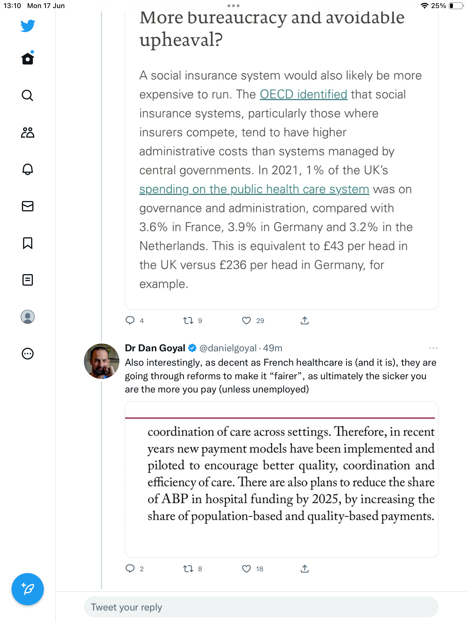Open Dr Dan Goyal's profile picture
This screenshot has width=467, height=622.
coord(101,361)
